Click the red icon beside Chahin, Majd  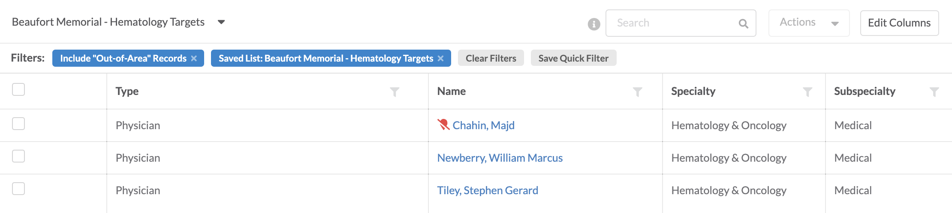point(443,124)
